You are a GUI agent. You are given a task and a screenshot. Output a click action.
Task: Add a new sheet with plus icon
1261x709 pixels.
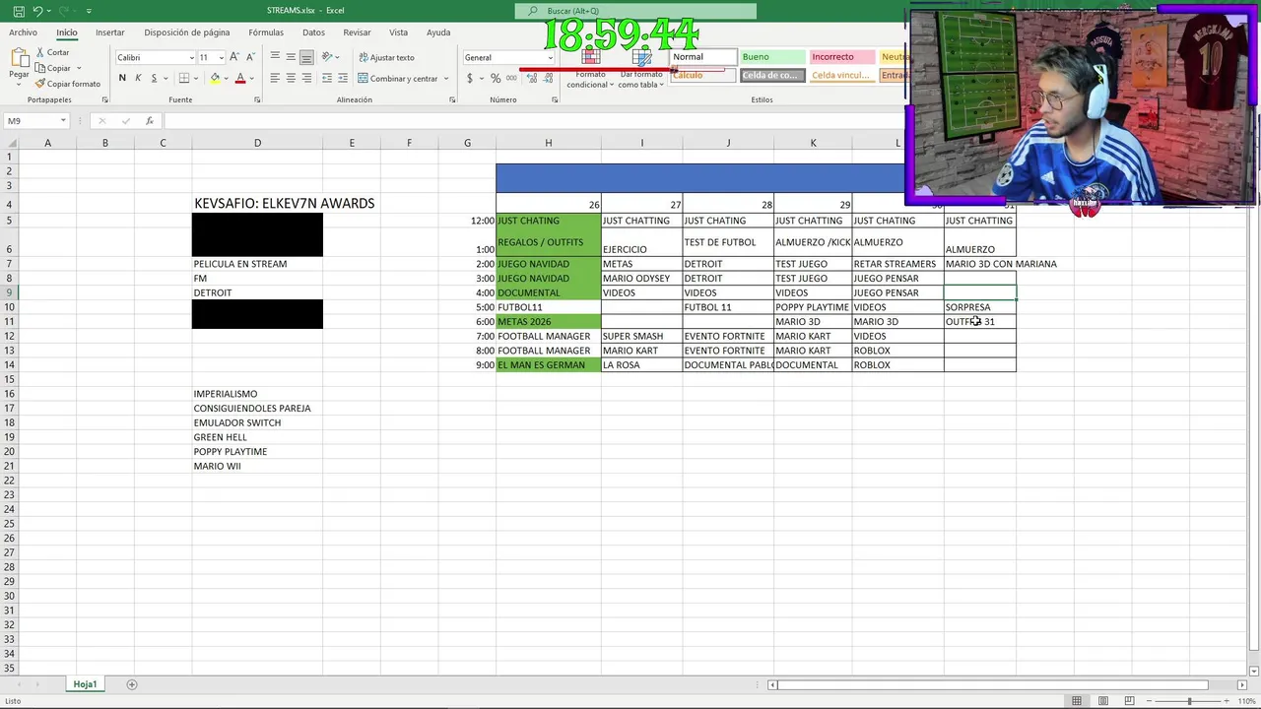click(132, 684)
